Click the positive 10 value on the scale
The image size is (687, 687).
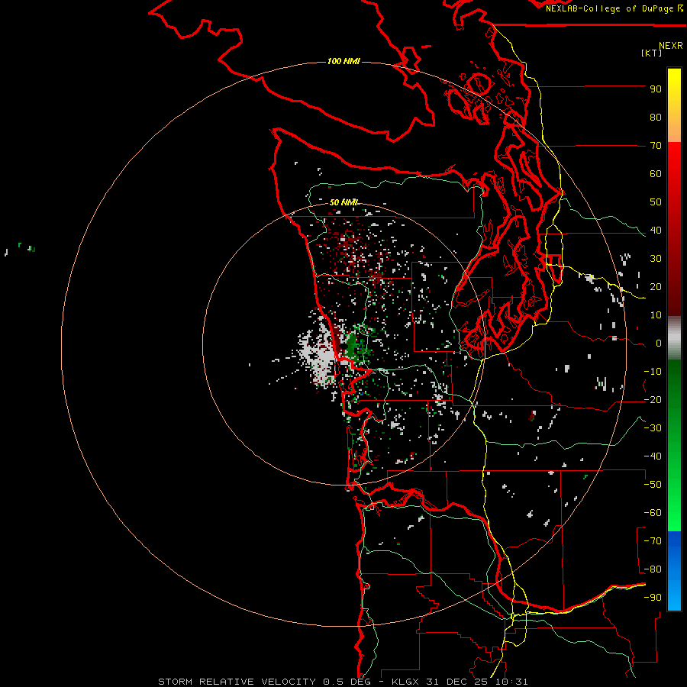[x=656, y=315]
